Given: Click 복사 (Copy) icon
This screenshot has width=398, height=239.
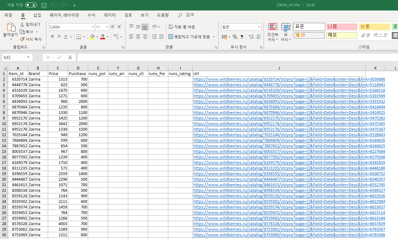Looking at the screenshot, I should point(22,32).
